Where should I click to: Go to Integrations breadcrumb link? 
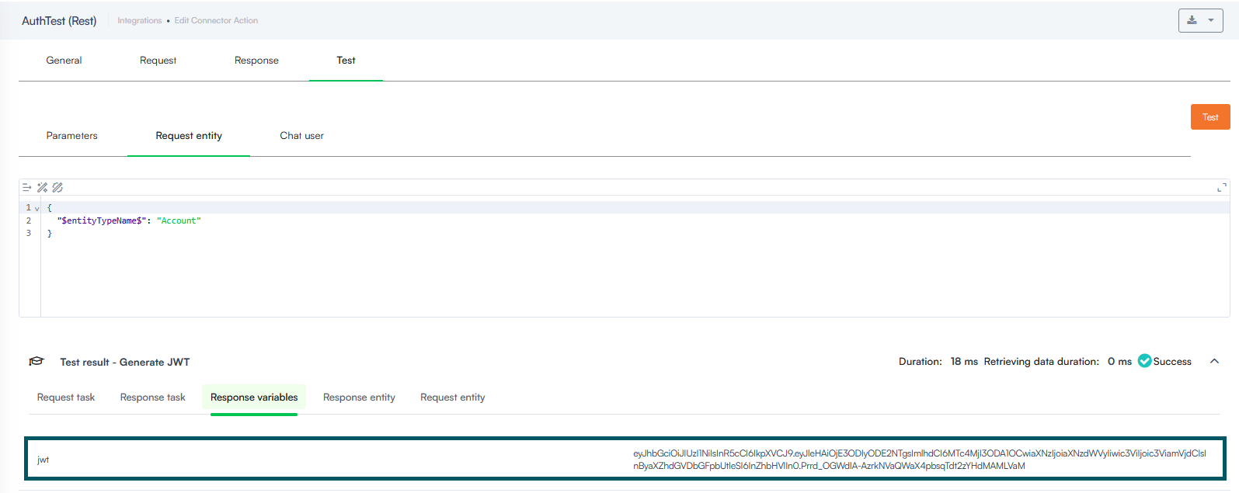(x=140, y=20)
